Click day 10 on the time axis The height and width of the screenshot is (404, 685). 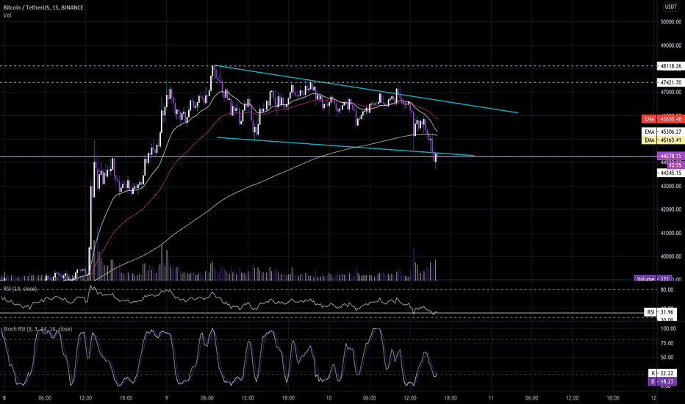[x=329, y=398]
